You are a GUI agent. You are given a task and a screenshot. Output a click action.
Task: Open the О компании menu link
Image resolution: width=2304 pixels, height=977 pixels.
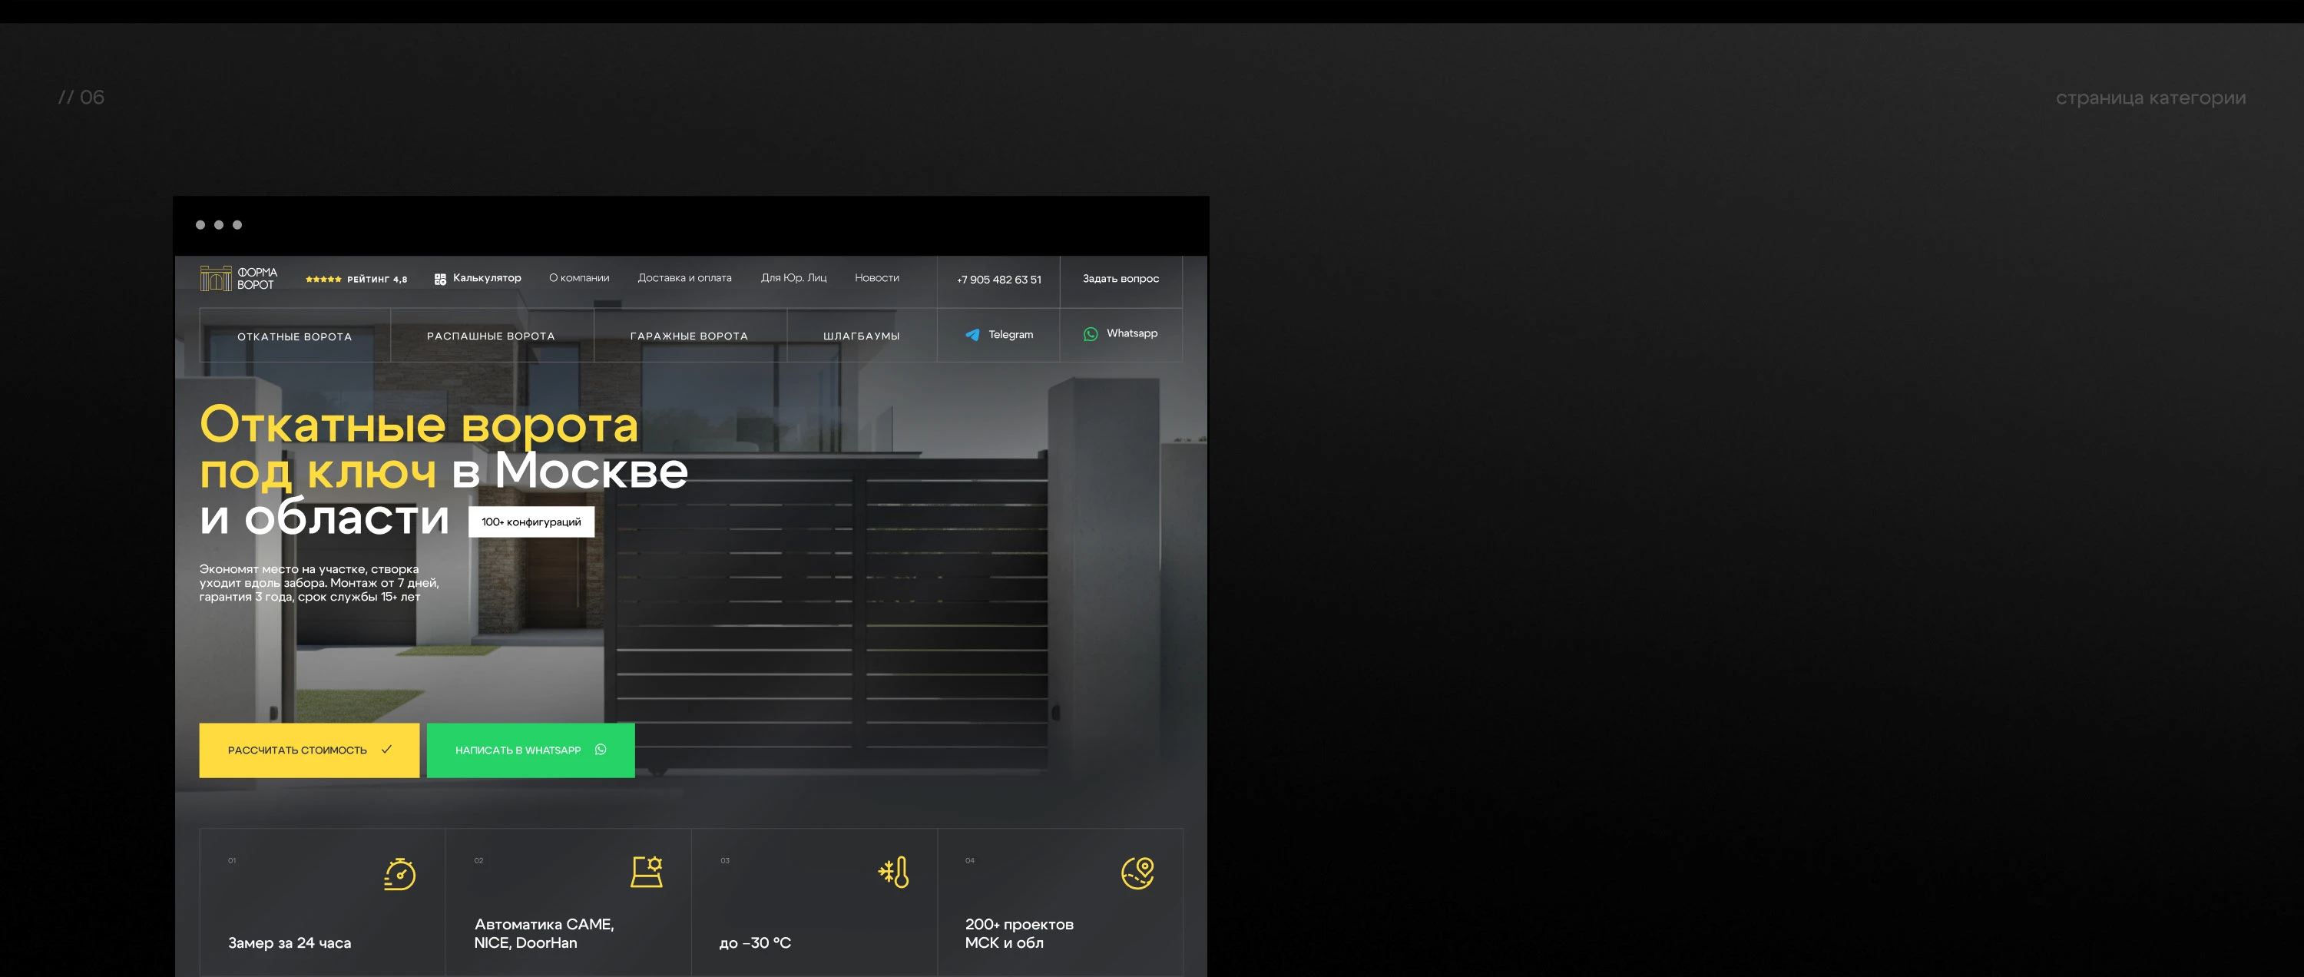pos(578,278)
